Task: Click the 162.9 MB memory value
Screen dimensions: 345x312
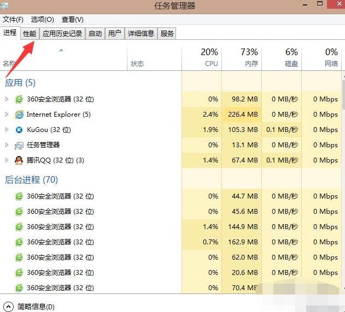Action: pyautogui.click(x=243, y=242)
